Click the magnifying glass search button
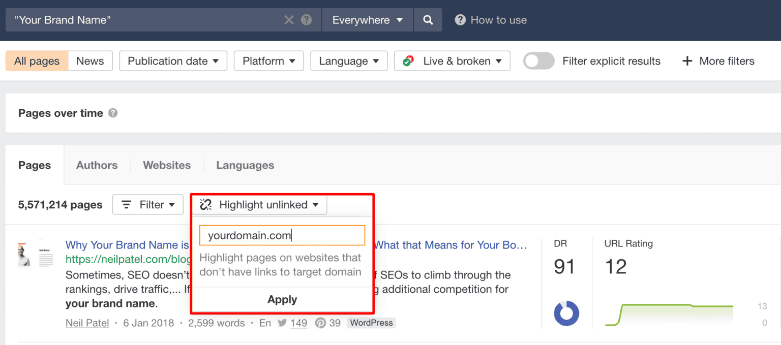Image resolution: width=781 pixels, height=345 pixels. [x=428, y=20]
